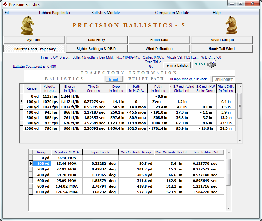
Task: Open the Head~Tail Wind tab
Action: [x=222, y=49]
